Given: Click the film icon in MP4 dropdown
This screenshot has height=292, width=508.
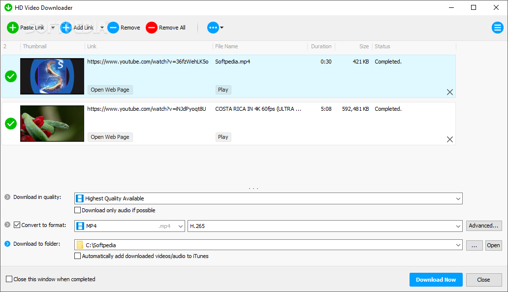Looking at the screenshot, I should [80, 226].
